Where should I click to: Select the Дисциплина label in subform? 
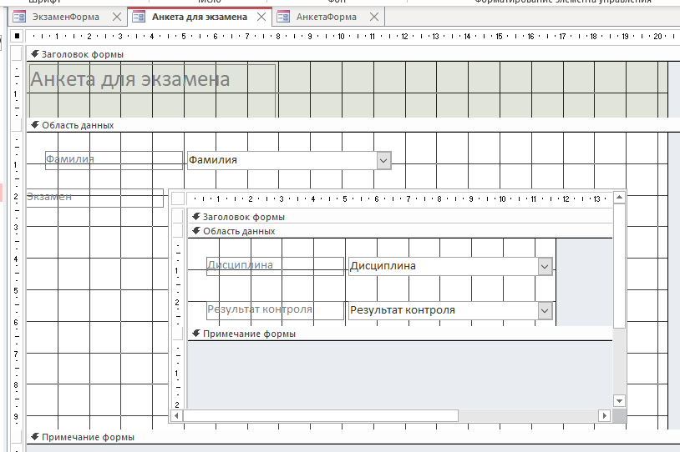pyautogui.click(x=275, y=266)
